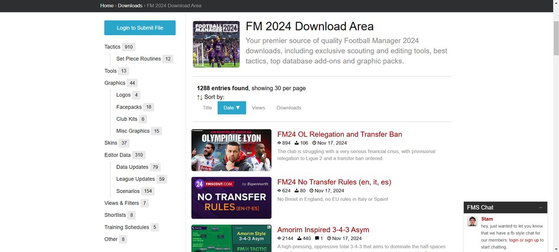
Task: Click the comments icon on Amorim entry
Action: (317, 238)
